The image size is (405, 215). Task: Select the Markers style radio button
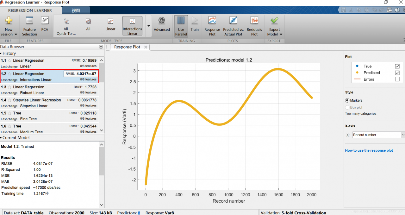347,100
